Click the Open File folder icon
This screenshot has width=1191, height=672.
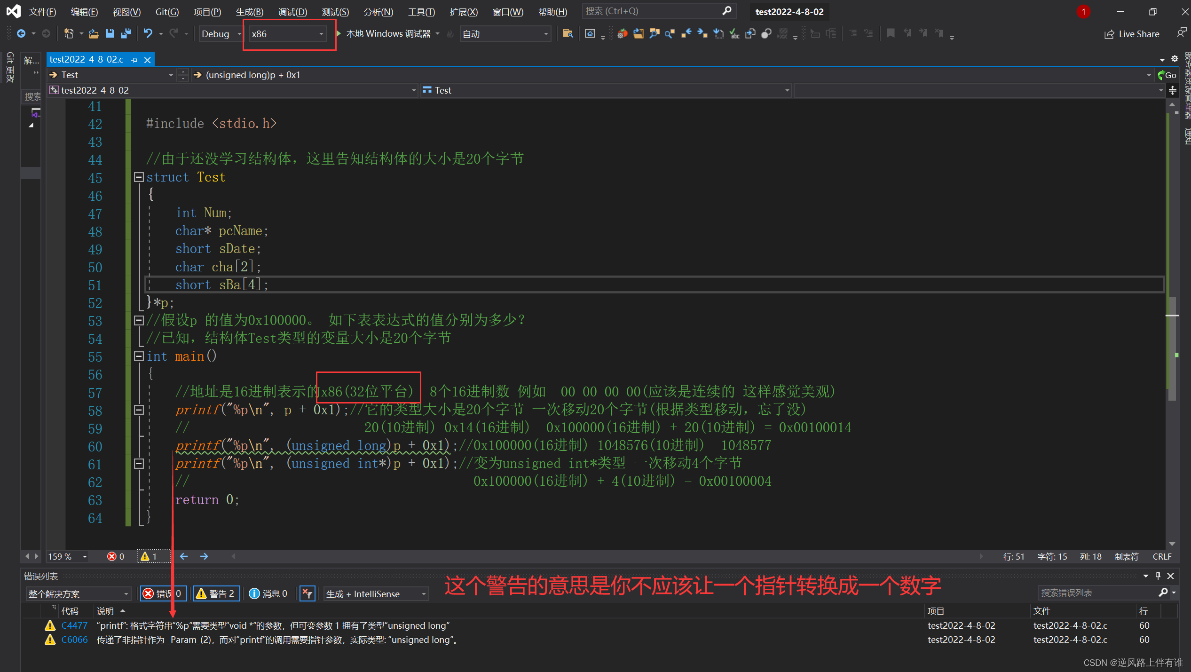click(94, 34)
